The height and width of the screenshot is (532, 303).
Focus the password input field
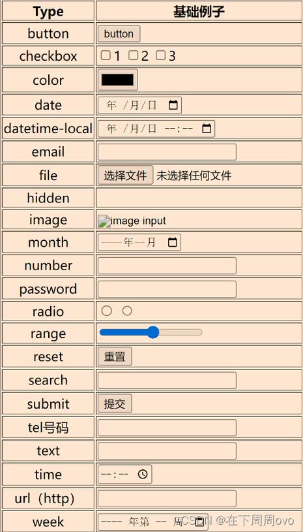coord(167,289)
